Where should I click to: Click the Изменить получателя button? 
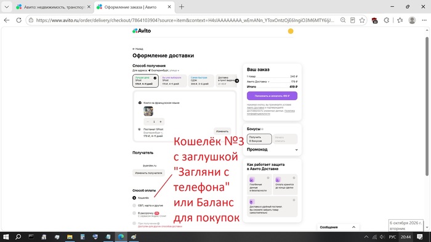149,173
